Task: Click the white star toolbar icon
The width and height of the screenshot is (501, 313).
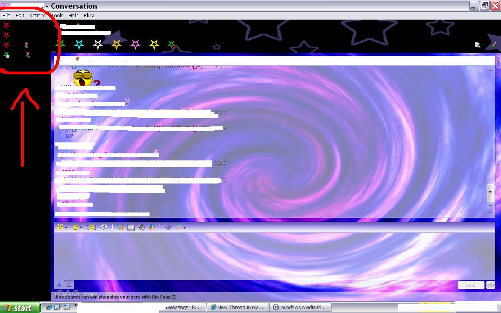Action: click(98, 45)
